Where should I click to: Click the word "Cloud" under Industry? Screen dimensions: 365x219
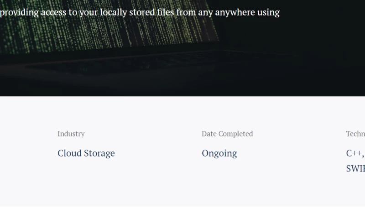(70, 153)
